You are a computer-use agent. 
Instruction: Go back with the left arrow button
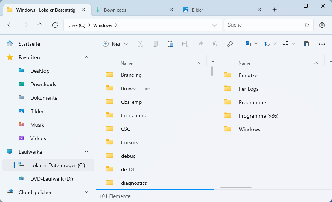[10, 25]
